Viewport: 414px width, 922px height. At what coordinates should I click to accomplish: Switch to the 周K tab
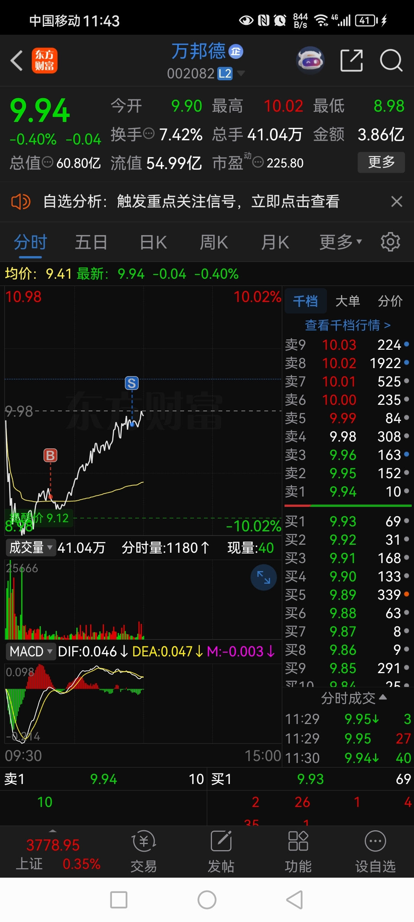click(x=214, y=242)
